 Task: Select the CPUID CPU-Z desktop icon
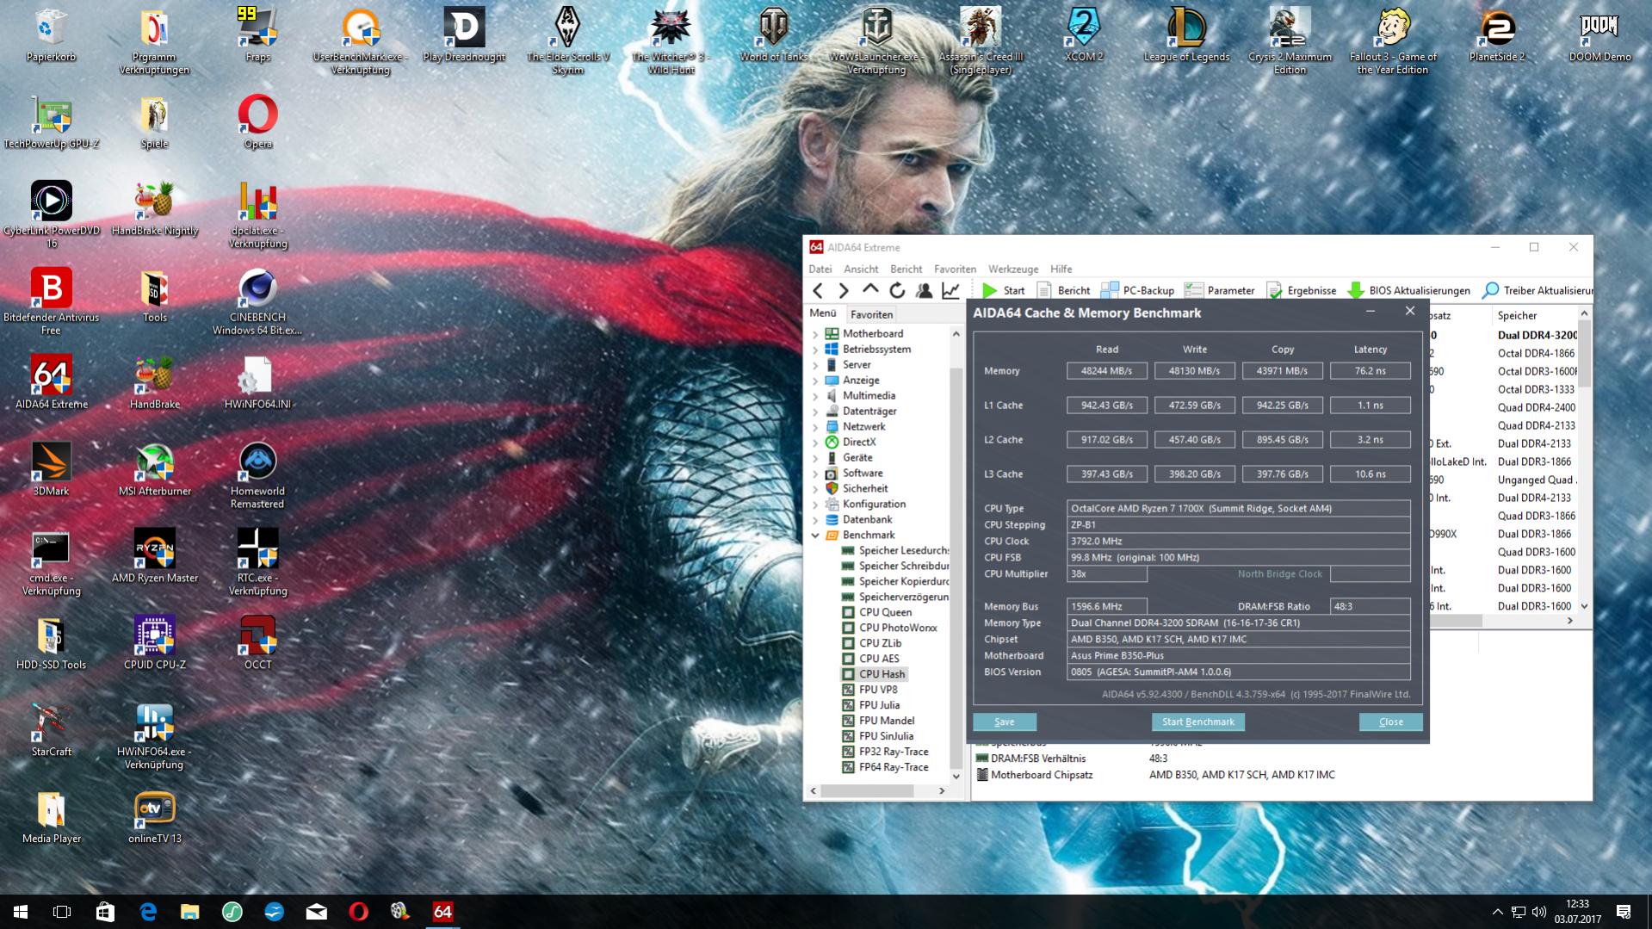[155, 643]
